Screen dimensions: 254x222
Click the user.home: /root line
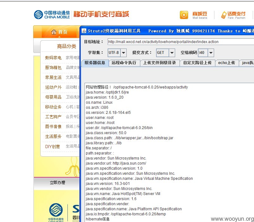pos(100,123)
